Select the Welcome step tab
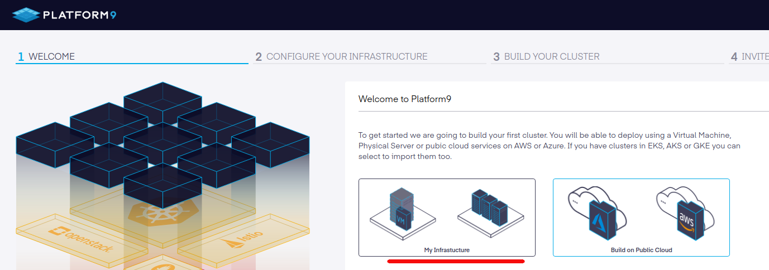The height and width of the screenshot is (270, 769). (132, 56)
